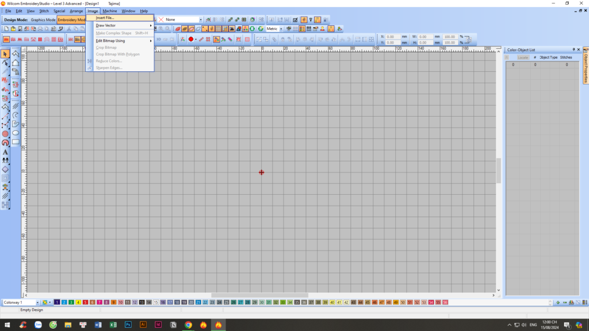Image resolution: width=589 pixels, height=331 pixels.
Task: Toggle the Color-Object List icon
Action: pos(302,29)
